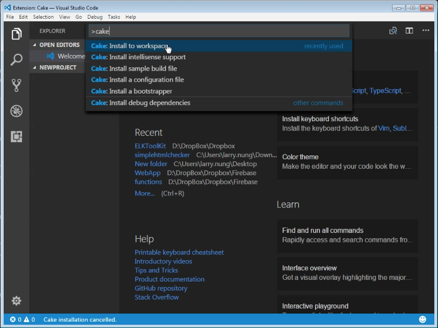The width and height of the screenshot is (438, 328).
Task: Click the VS Code logo in title bar
Action: click(7, 7)
